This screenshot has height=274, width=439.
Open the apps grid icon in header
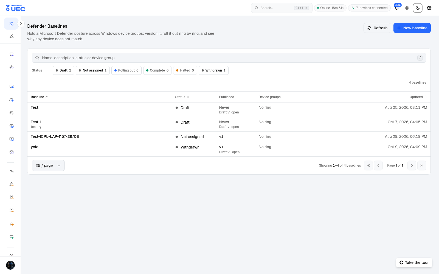pos(429,8)
